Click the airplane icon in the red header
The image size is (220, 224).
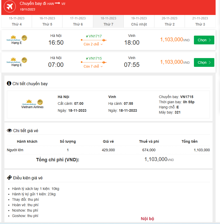pyautogui.click(x=10, y=6)
